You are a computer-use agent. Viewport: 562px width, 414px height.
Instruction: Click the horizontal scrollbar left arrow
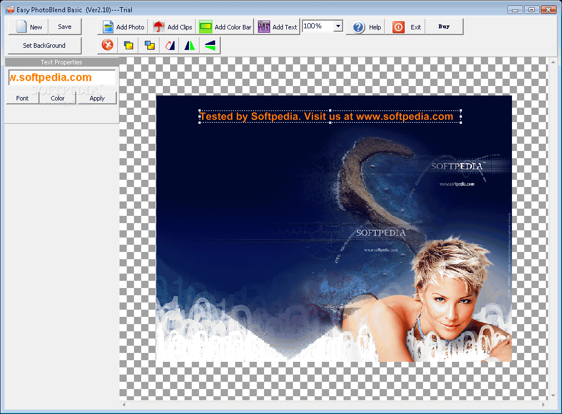[124, 405]
